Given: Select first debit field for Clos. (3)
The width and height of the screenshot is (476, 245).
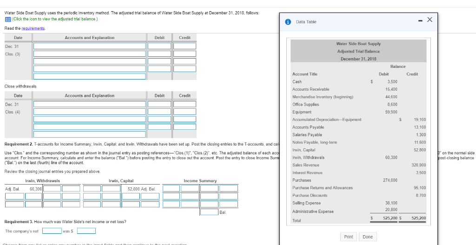Looking at the screenshot, I should point(160,46).
